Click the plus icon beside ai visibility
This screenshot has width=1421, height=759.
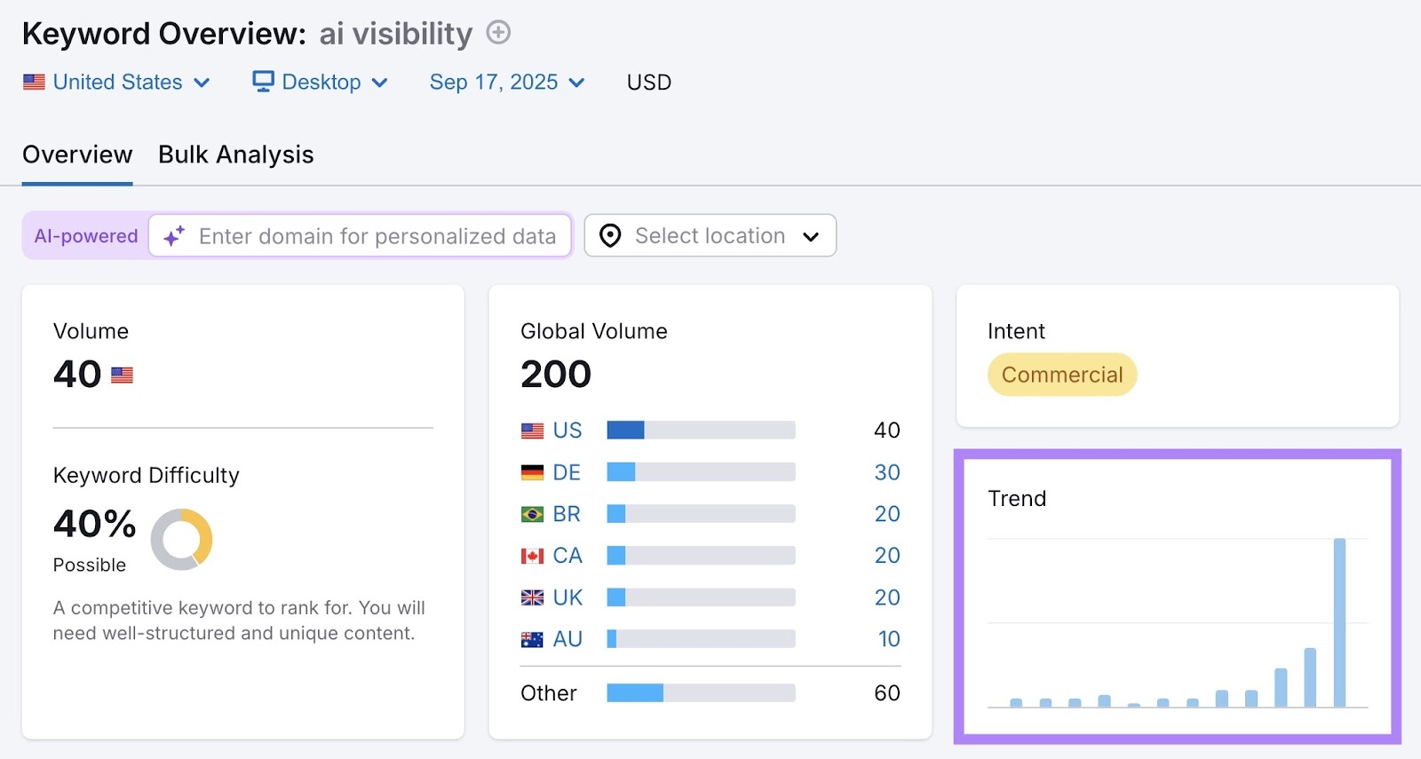click(498, 33)
